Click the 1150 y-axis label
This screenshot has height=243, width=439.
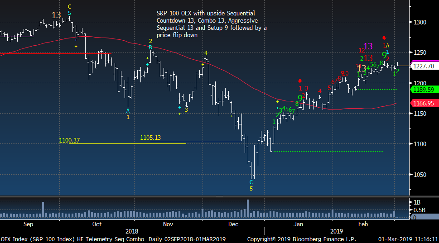(420, 114)
